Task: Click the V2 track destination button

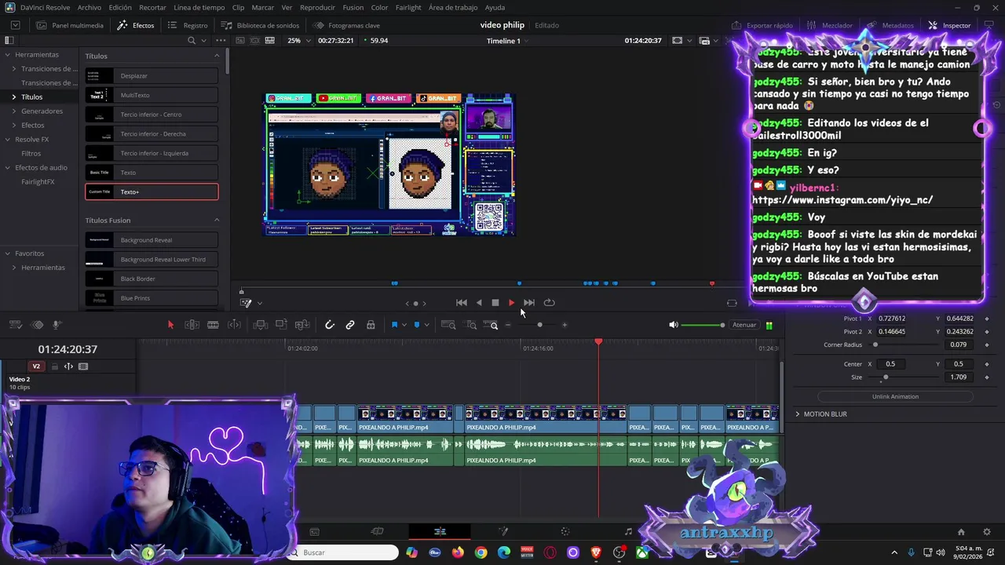Action: coord(36,366)
